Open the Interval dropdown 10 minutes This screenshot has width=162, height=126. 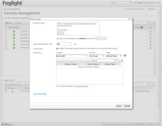(x=97, y=56)
